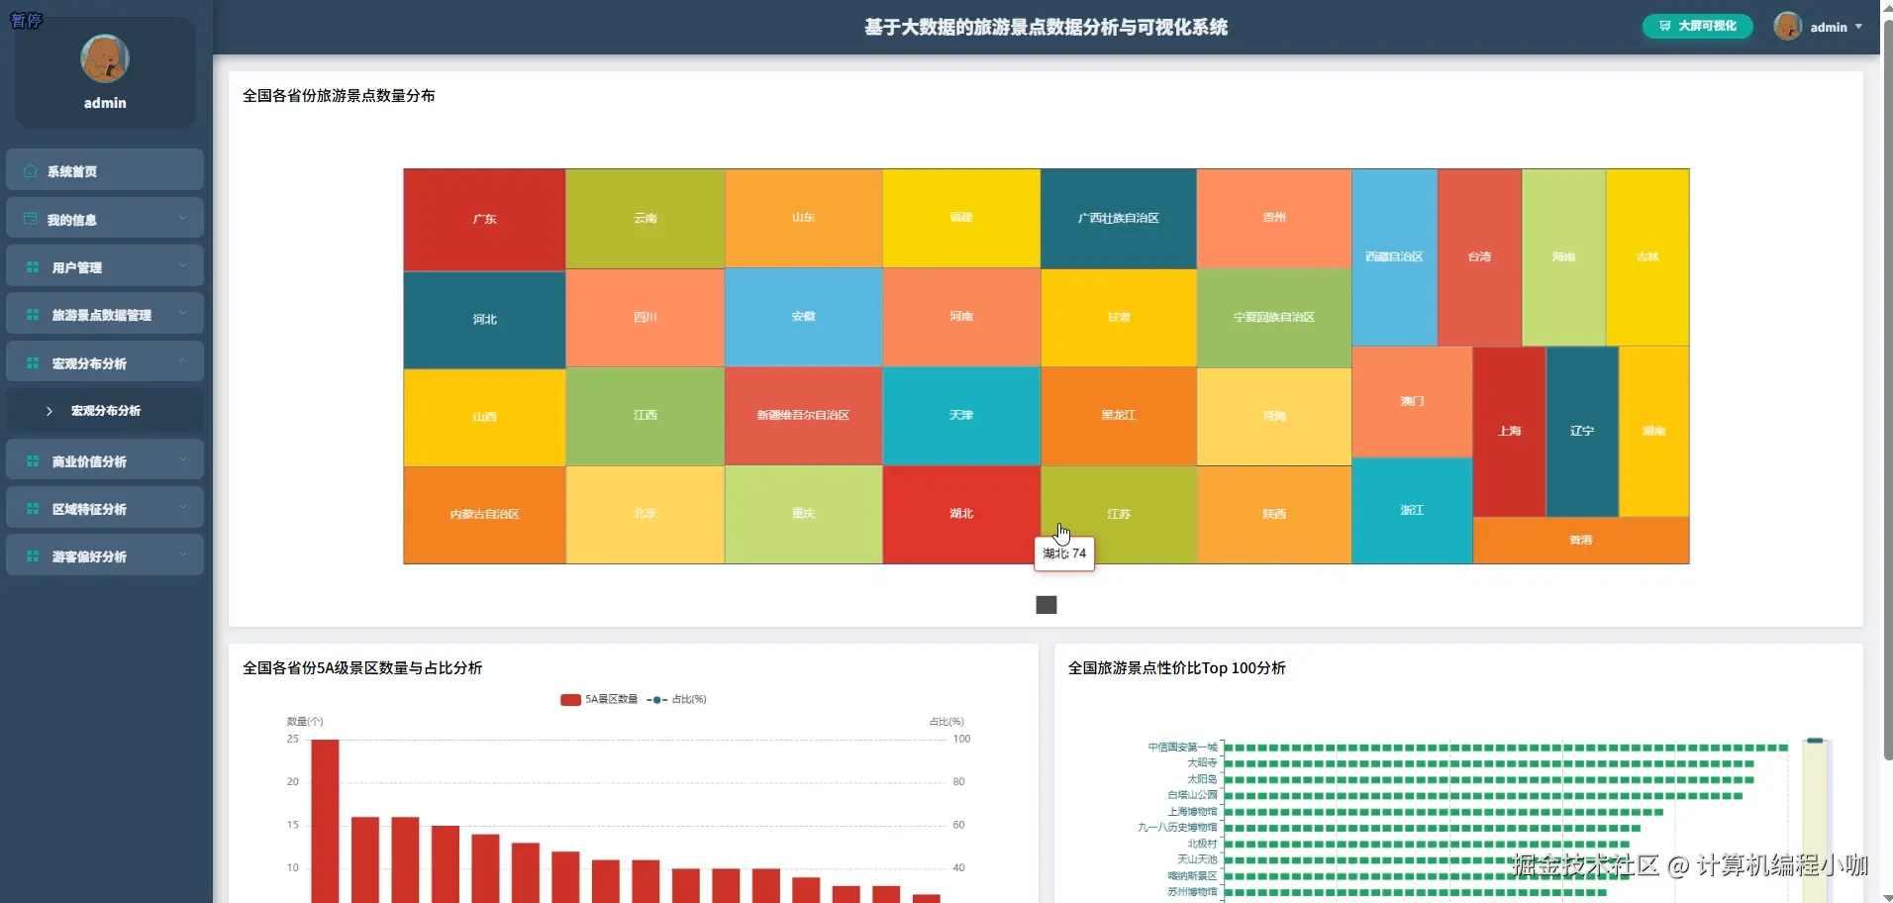The height and width of the screenshot is (903, 1893).
Task: Click the 黑龙江 treemap block
Action: [1119, 416]
